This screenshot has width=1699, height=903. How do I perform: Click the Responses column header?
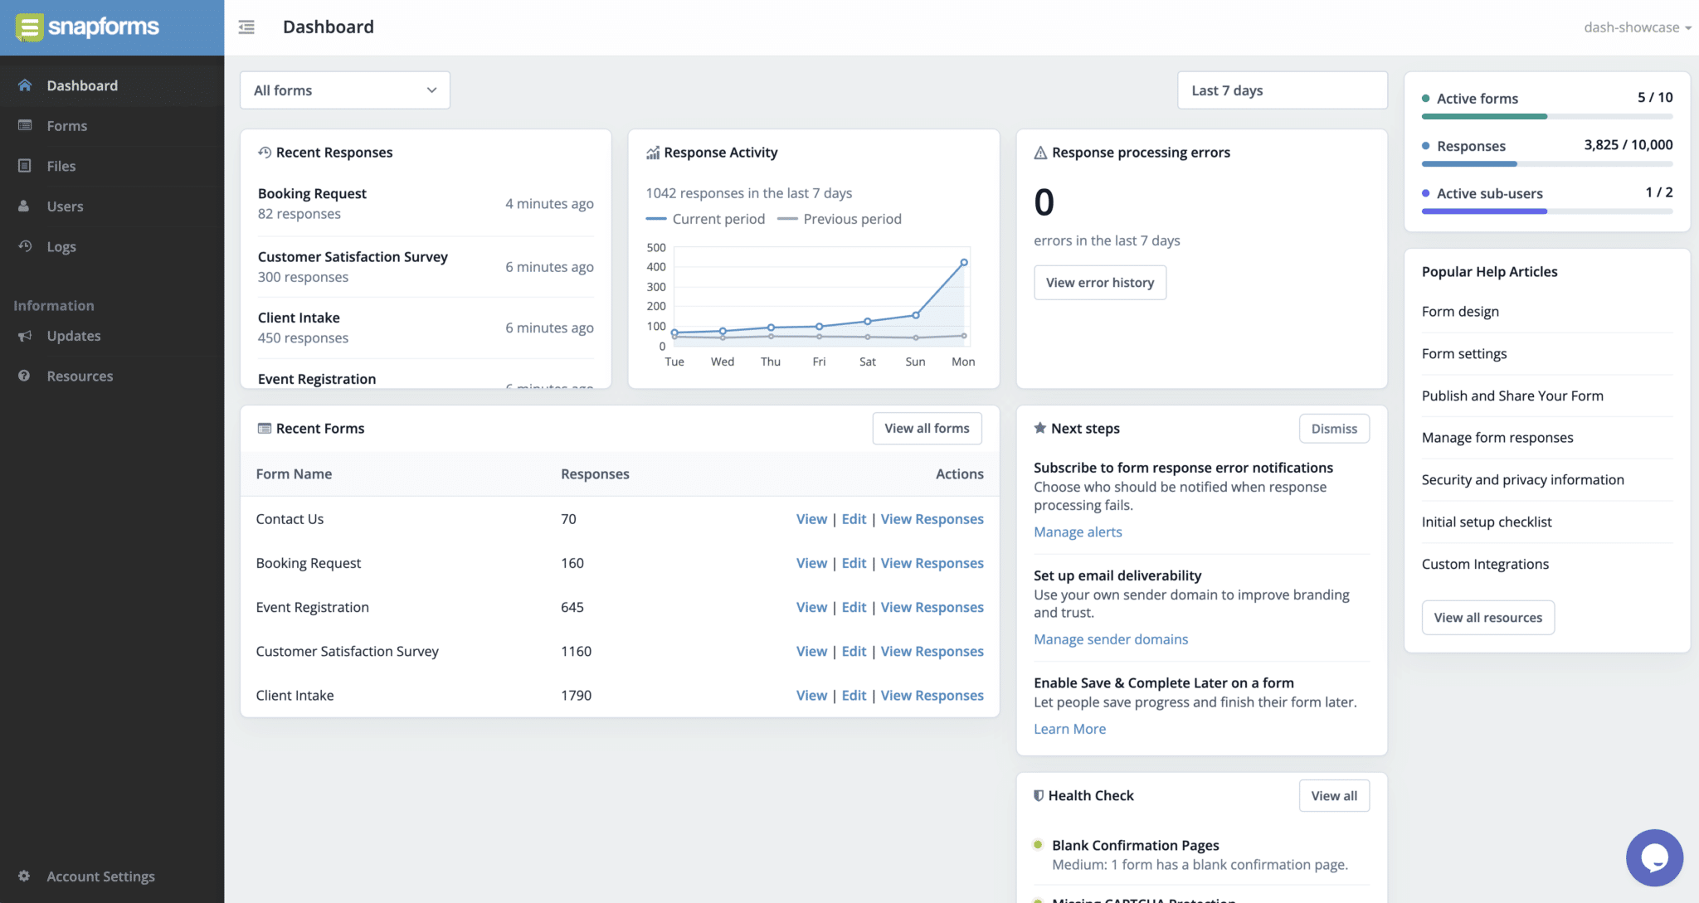(x=595, y=474)
